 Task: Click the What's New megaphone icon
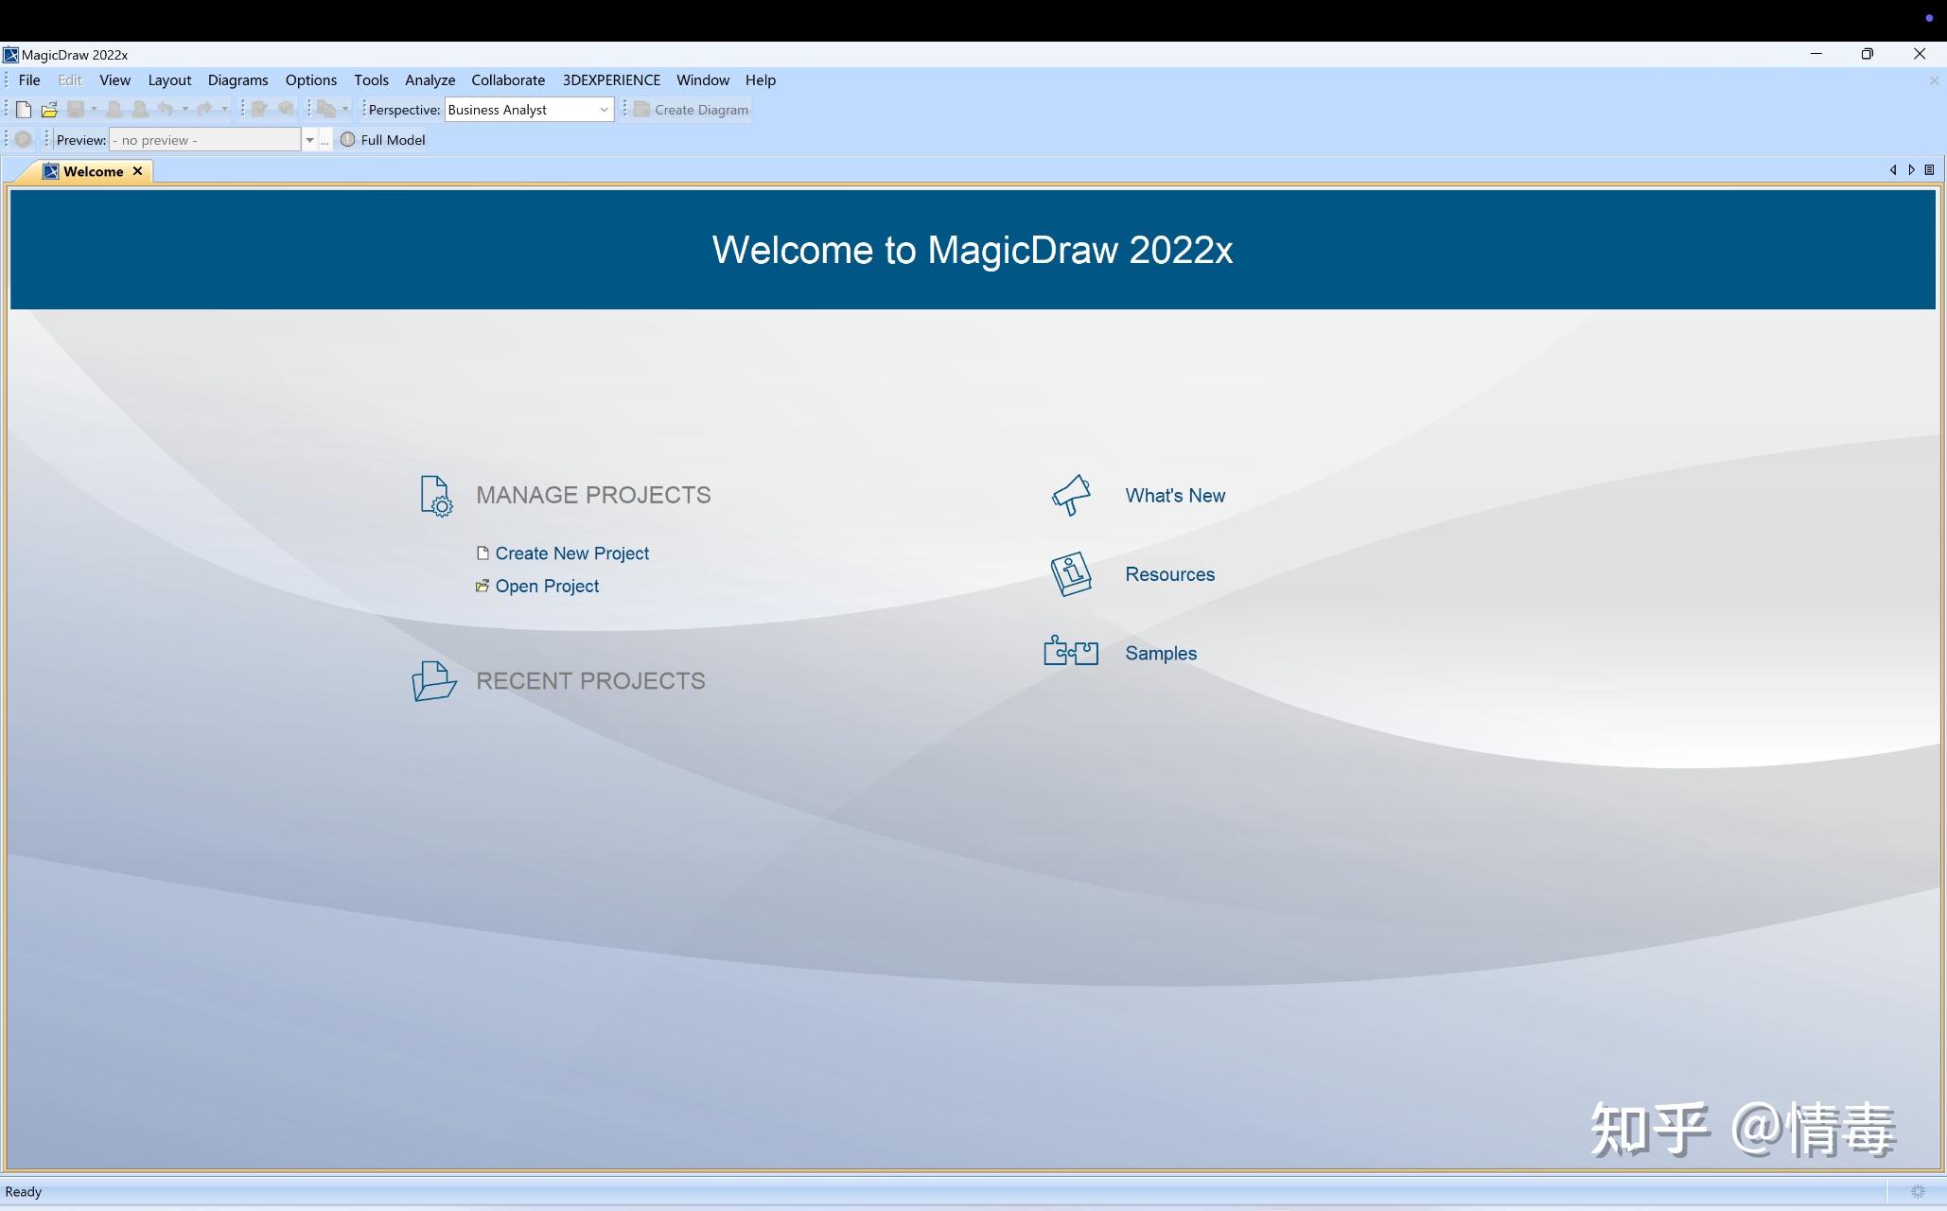pos(1072,495)
